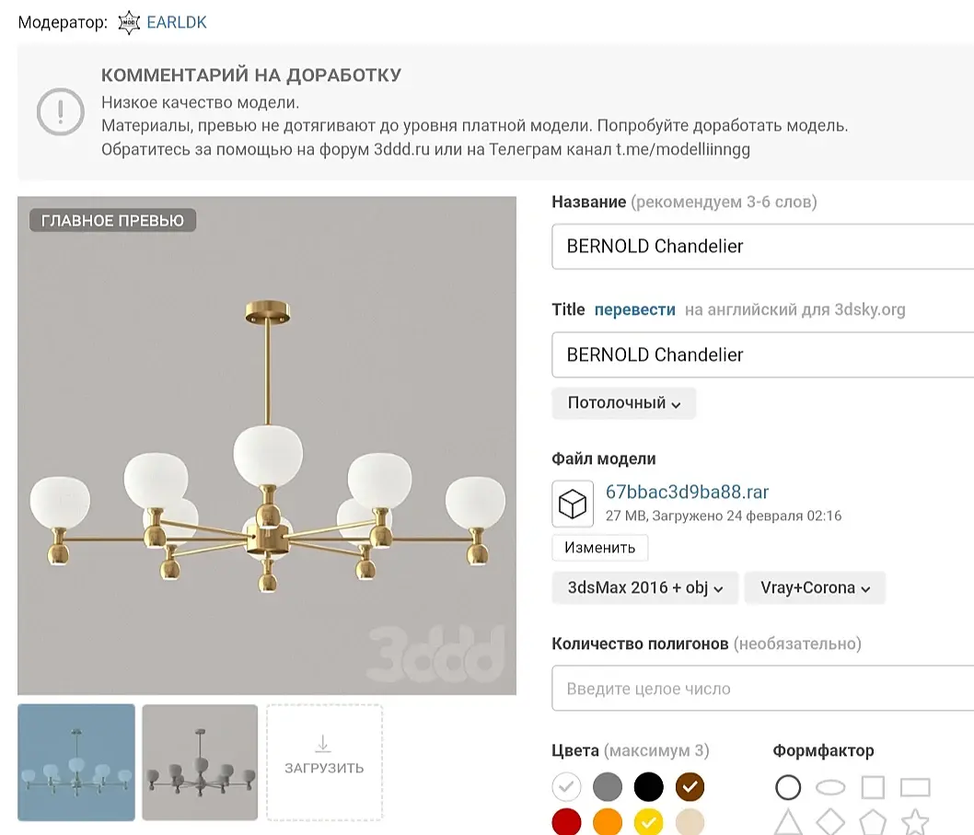Click the перевести translate link
974x835 pixels.
[635, 310]
